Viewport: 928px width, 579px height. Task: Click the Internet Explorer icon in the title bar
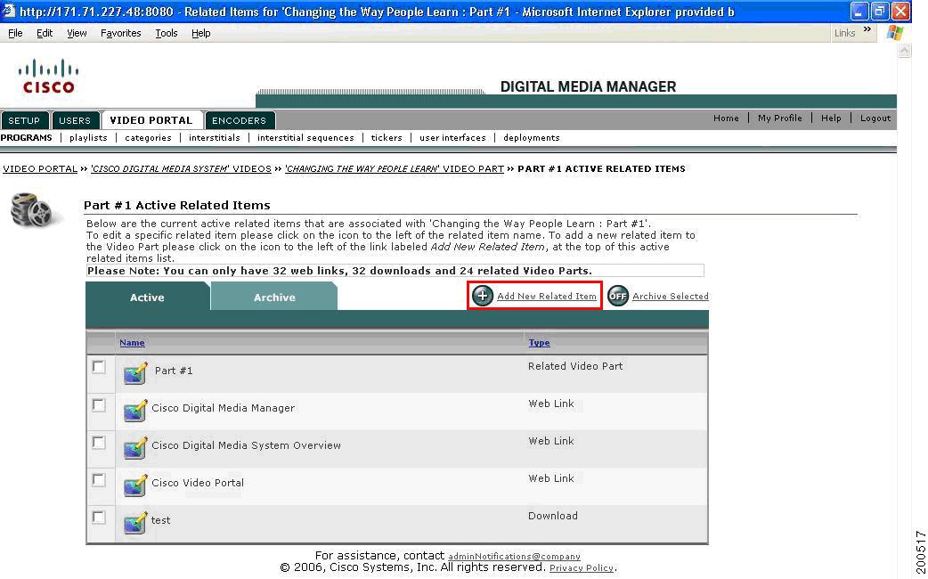tap(8, 11)
